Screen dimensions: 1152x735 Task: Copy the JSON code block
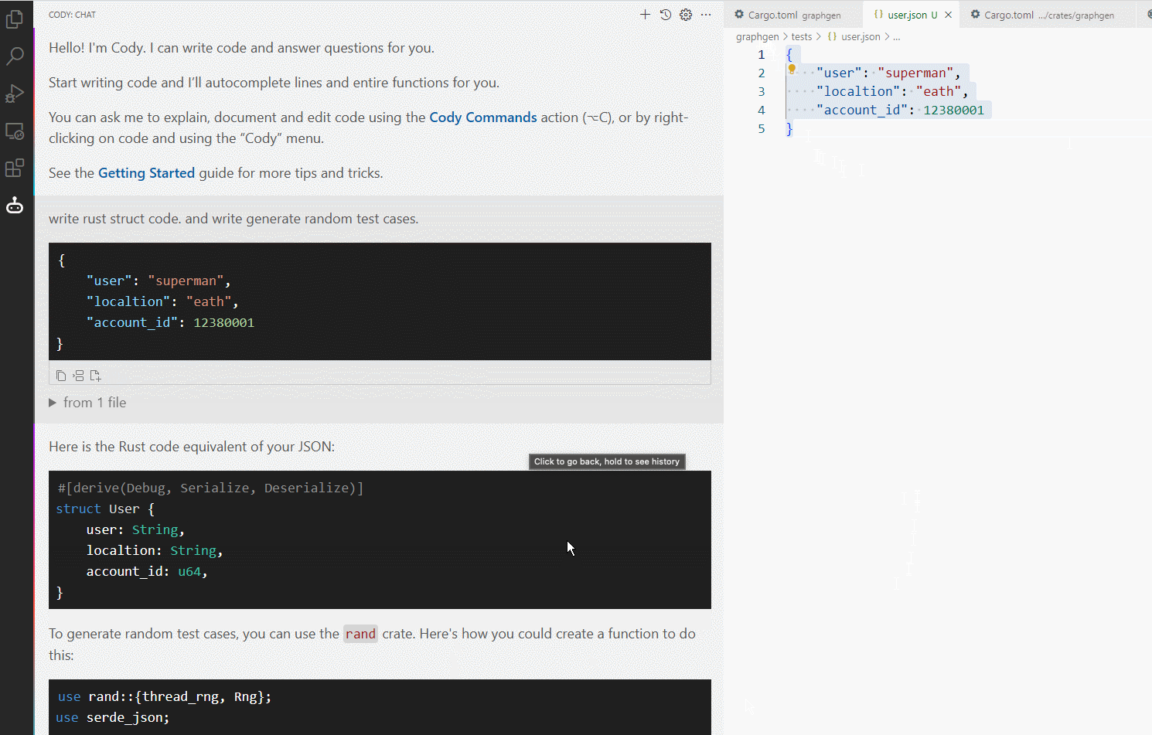click(61, 376)
